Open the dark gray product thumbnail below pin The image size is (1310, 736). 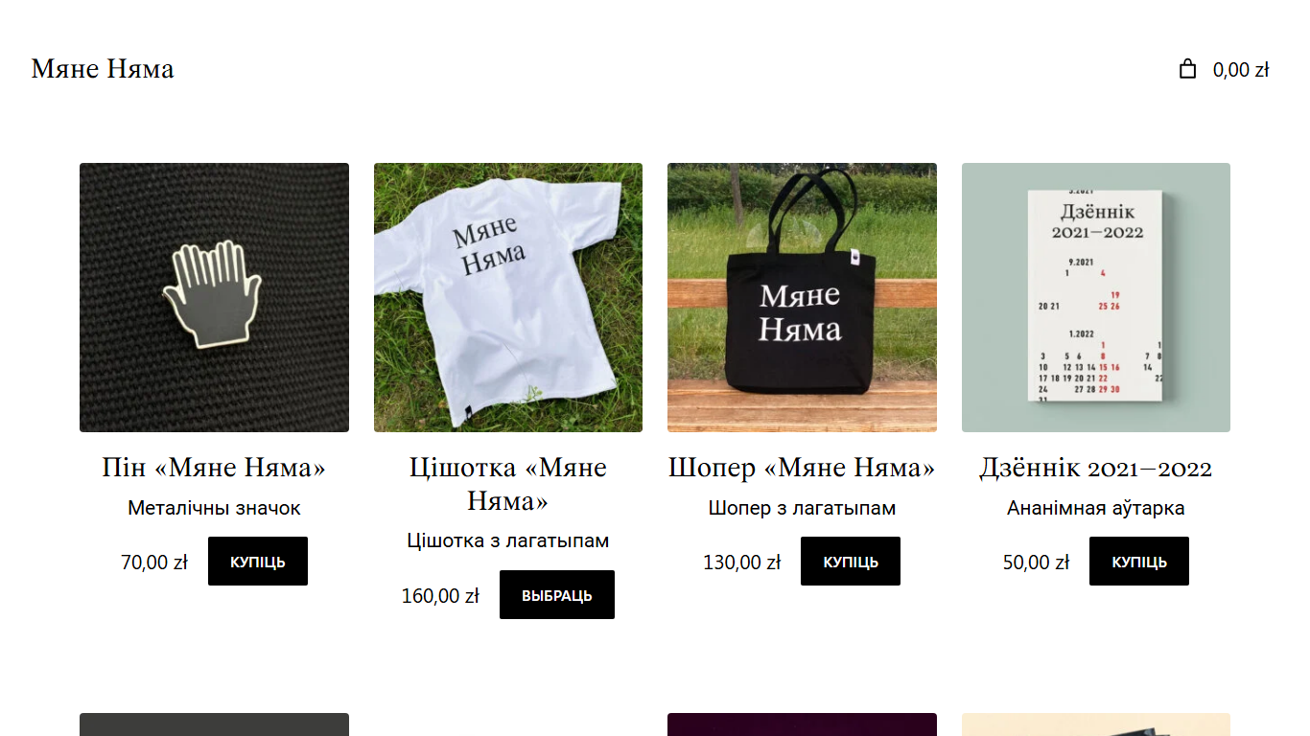(214, 724)
